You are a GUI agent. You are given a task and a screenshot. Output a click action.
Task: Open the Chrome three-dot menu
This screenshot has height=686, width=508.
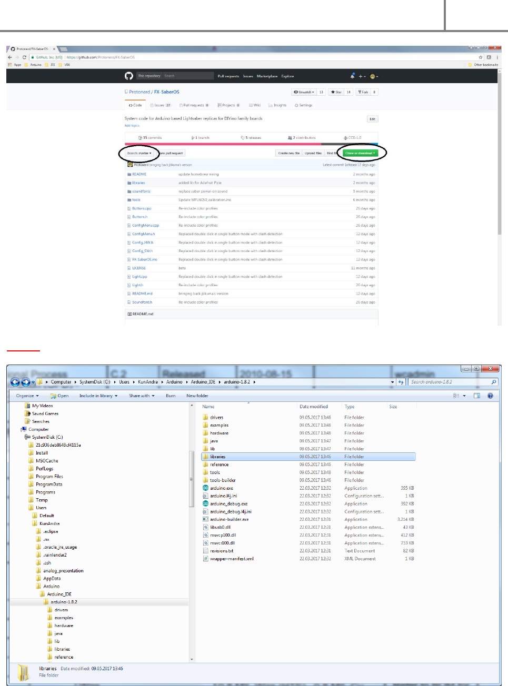click(x=497, y=57)
